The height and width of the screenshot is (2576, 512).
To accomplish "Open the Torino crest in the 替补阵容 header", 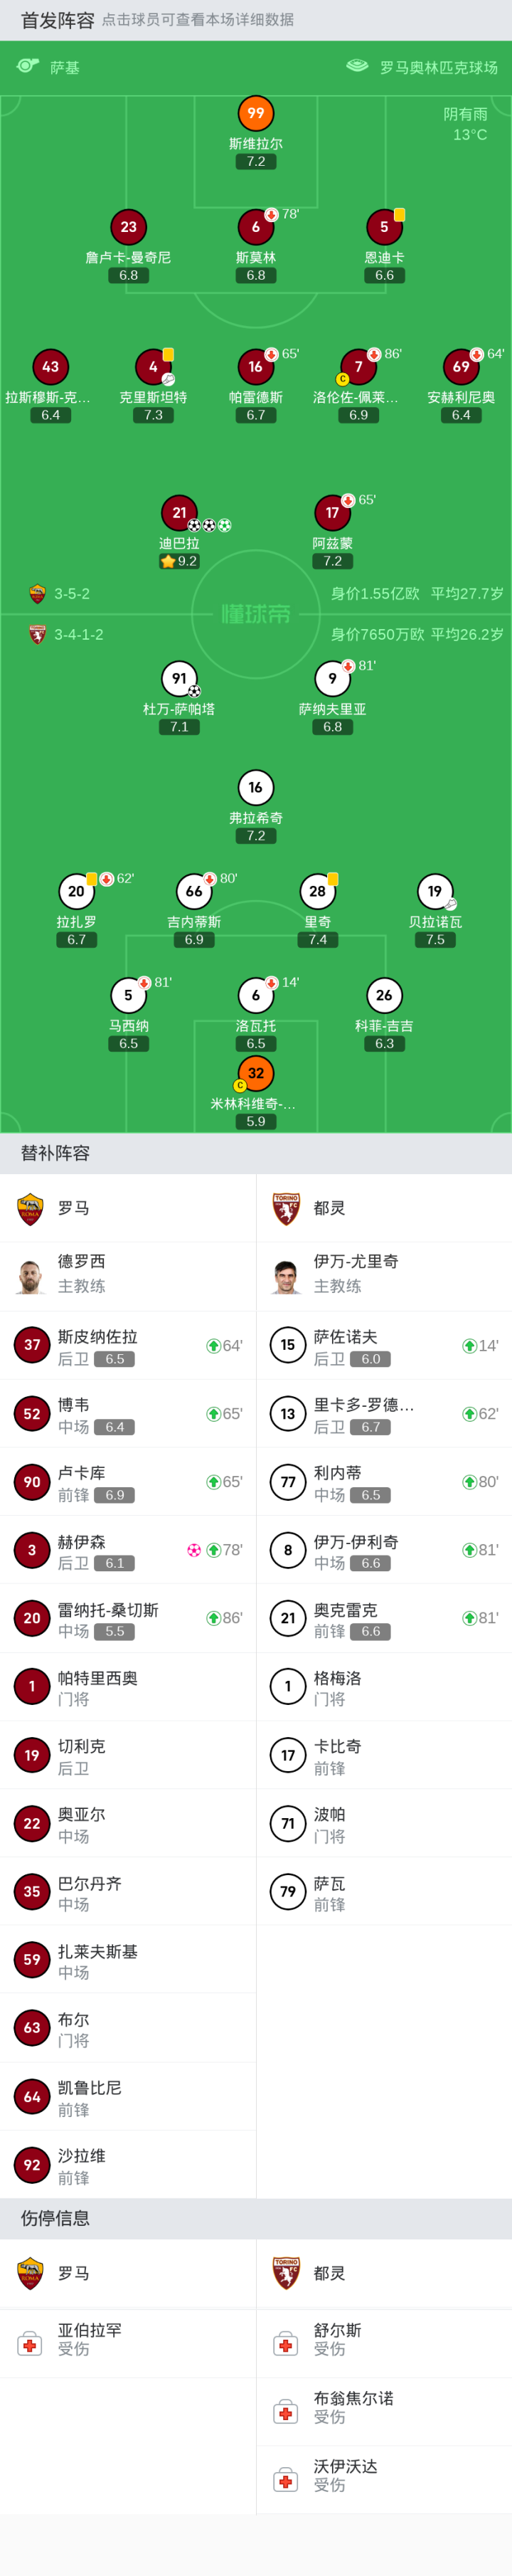I will click(287, 1208).
